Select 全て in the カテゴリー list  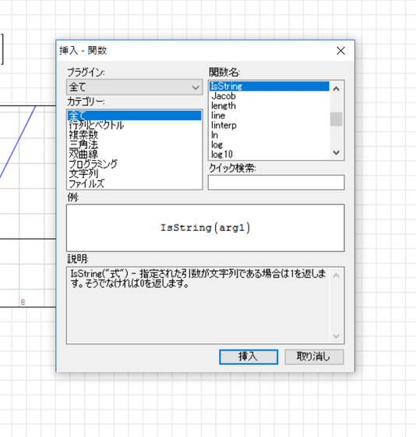pos(135,115)
